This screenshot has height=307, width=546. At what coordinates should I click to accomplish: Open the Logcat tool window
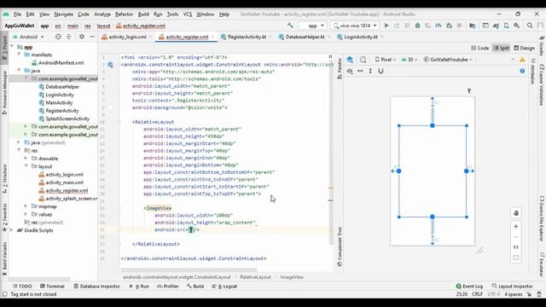pos(224,287)
